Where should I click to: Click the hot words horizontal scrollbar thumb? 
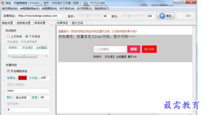point(24,56)
